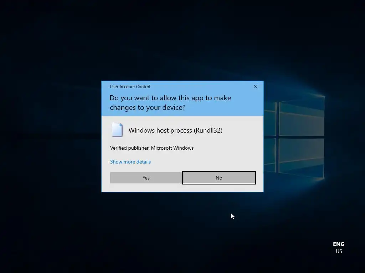Viewport: 365px width, 273px height.
Task: Click 'Verified publisher: Microsoft Windows' text
Action: coord(152,148)
